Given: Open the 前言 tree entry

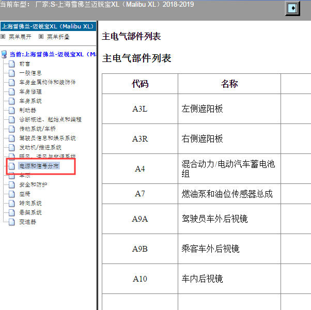Looking at the screenshot, I should [x=25, y=64].
